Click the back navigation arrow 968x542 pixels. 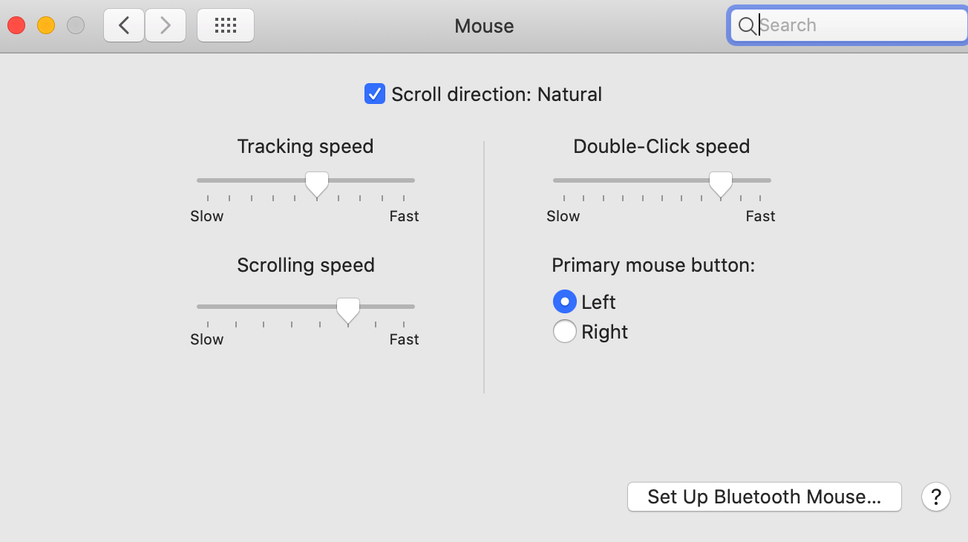[x=124, y=26]
